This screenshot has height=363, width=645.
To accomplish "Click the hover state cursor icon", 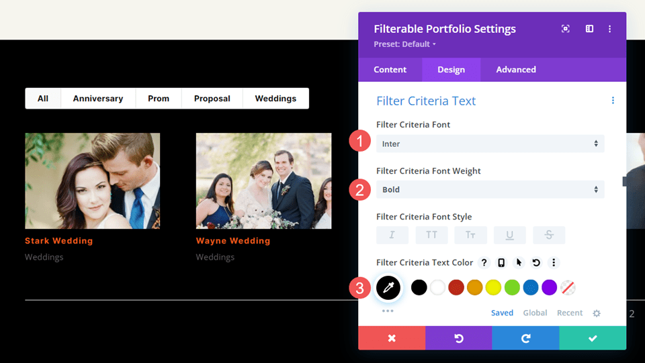I will click(x=519, y=262).
